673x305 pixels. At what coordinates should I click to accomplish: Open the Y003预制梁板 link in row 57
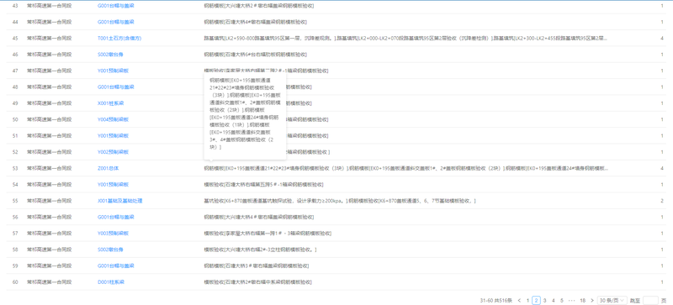click(x=113, y=234)
